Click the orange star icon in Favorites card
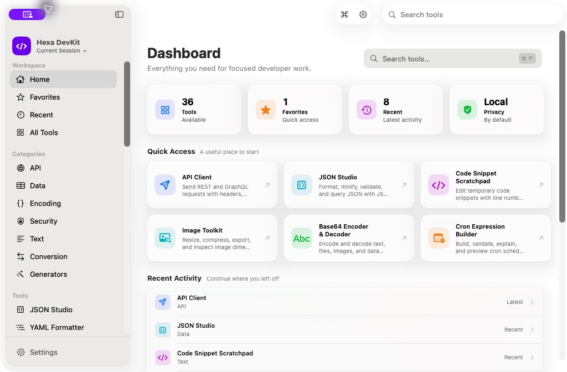Image resolution: width=567 pixels, height=372 pixels. (x=266, y=110)
